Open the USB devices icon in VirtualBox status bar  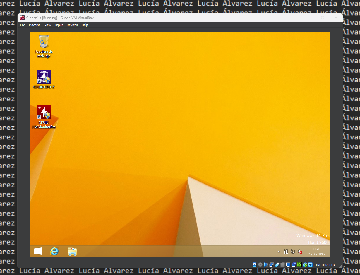coord(277,265)
